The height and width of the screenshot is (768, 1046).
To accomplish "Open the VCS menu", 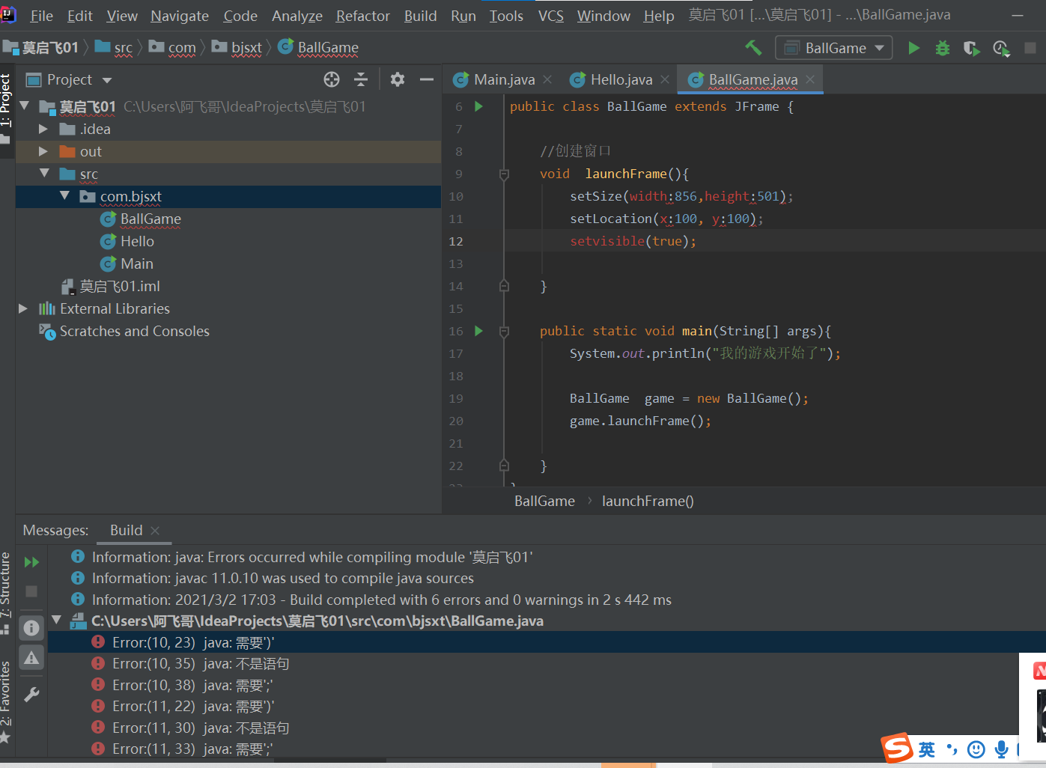I will pos(551,16).
